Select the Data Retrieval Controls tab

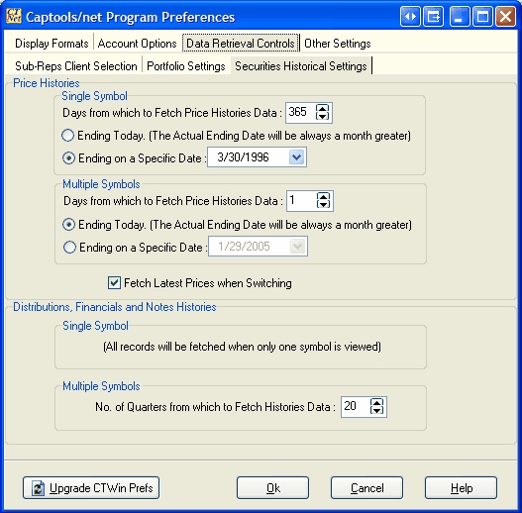pyautogui.click(x=241, y=44)
